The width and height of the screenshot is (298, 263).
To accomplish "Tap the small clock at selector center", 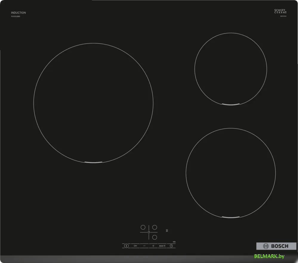I will (149, 232).
